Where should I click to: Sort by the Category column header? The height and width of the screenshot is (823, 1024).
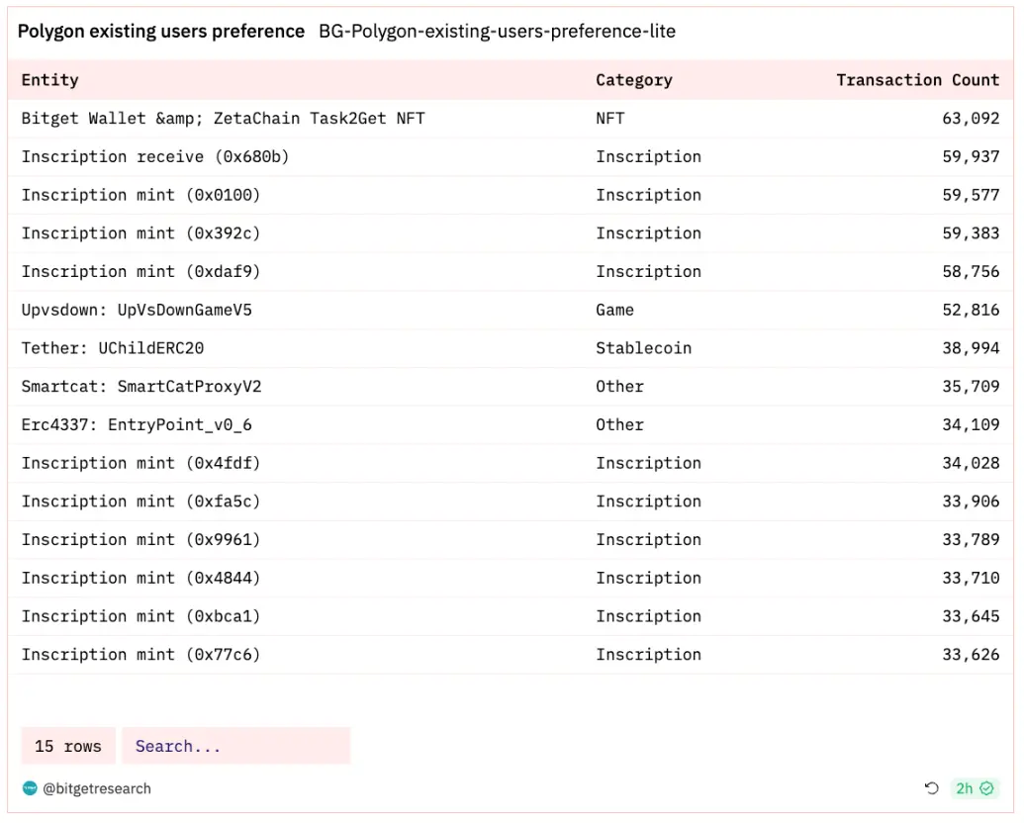pyautogui.click(x=633, y=80)
